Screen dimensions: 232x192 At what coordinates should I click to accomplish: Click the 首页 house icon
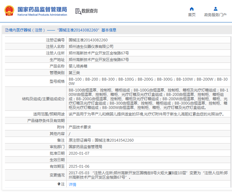point(192,9)
